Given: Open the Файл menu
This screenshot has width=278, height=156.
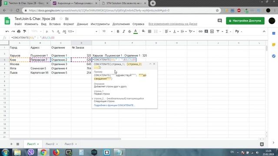Looking at the screenshot, I should (18, 24).
